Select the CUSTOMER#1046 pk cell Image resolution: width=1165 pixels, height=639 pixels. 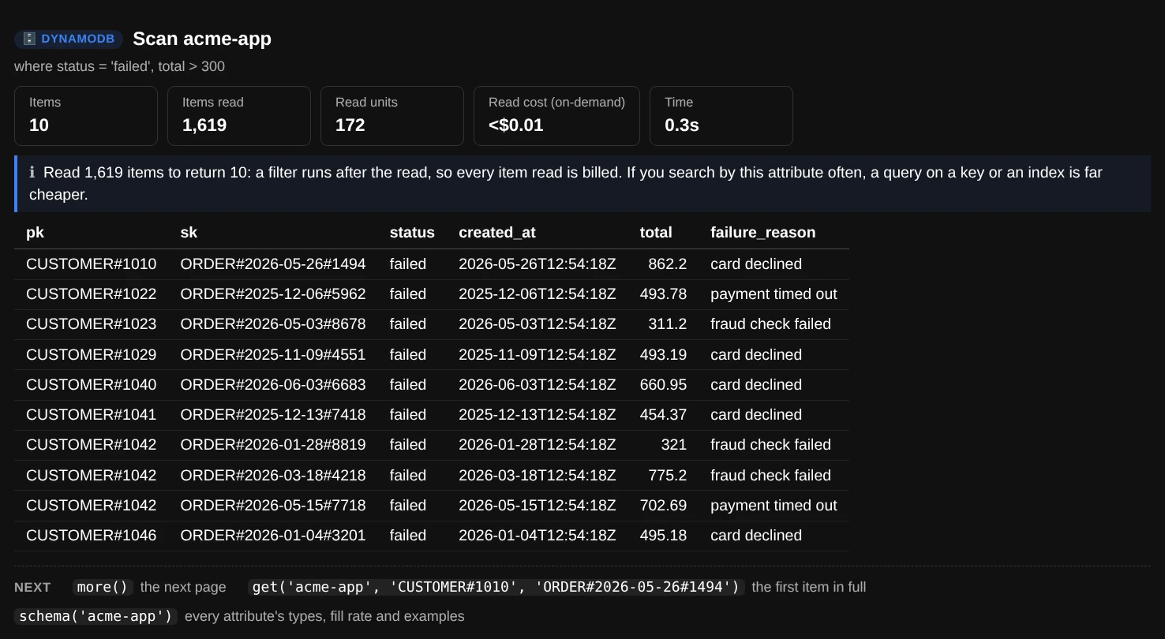(x=92, y=536)
